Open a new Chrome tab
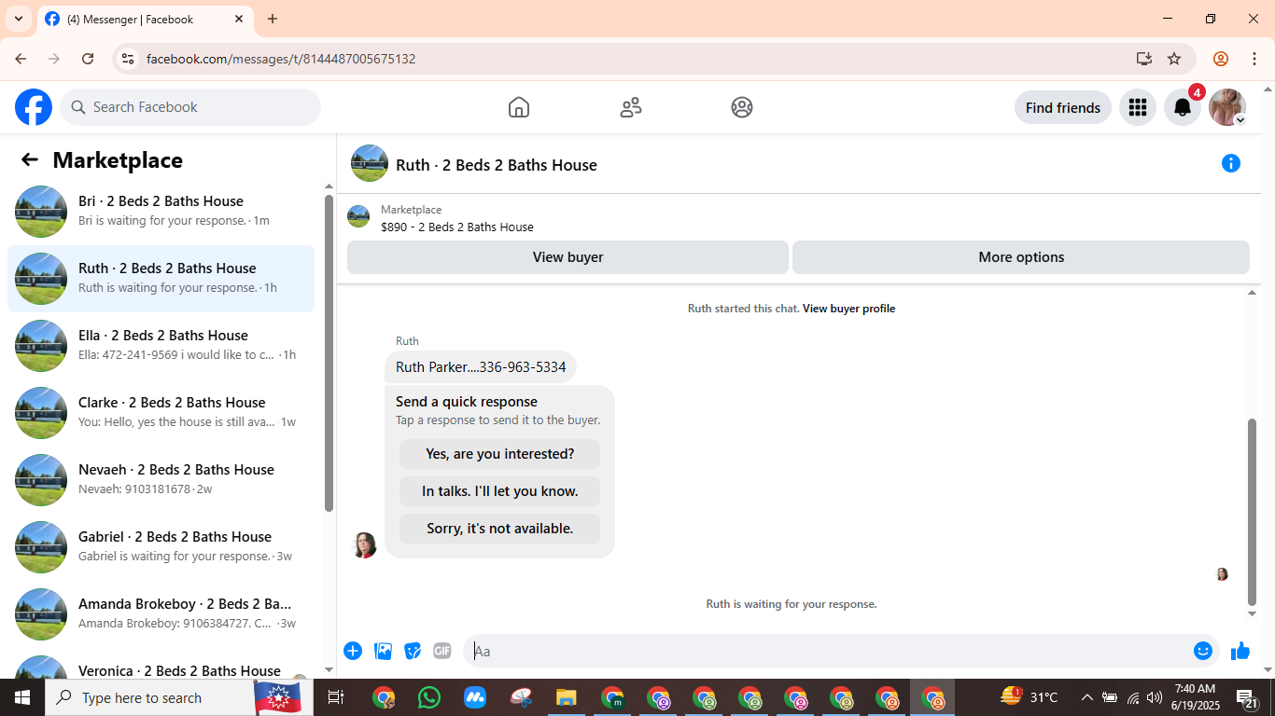1275x716 pixels. pos(273,19)
